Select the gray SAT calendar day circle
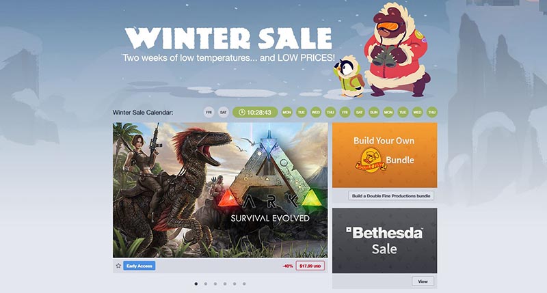547x293 pixels. coord(224,112)
